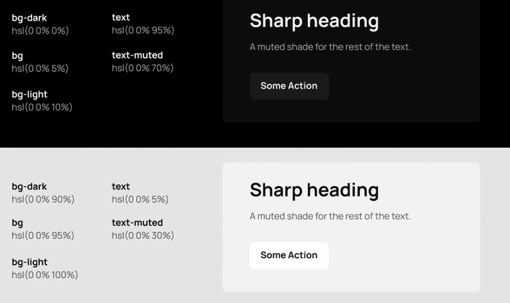This screenshot has width=510, height=303.
Task: Click the muted text in the dark card
Action: point(330,47)
